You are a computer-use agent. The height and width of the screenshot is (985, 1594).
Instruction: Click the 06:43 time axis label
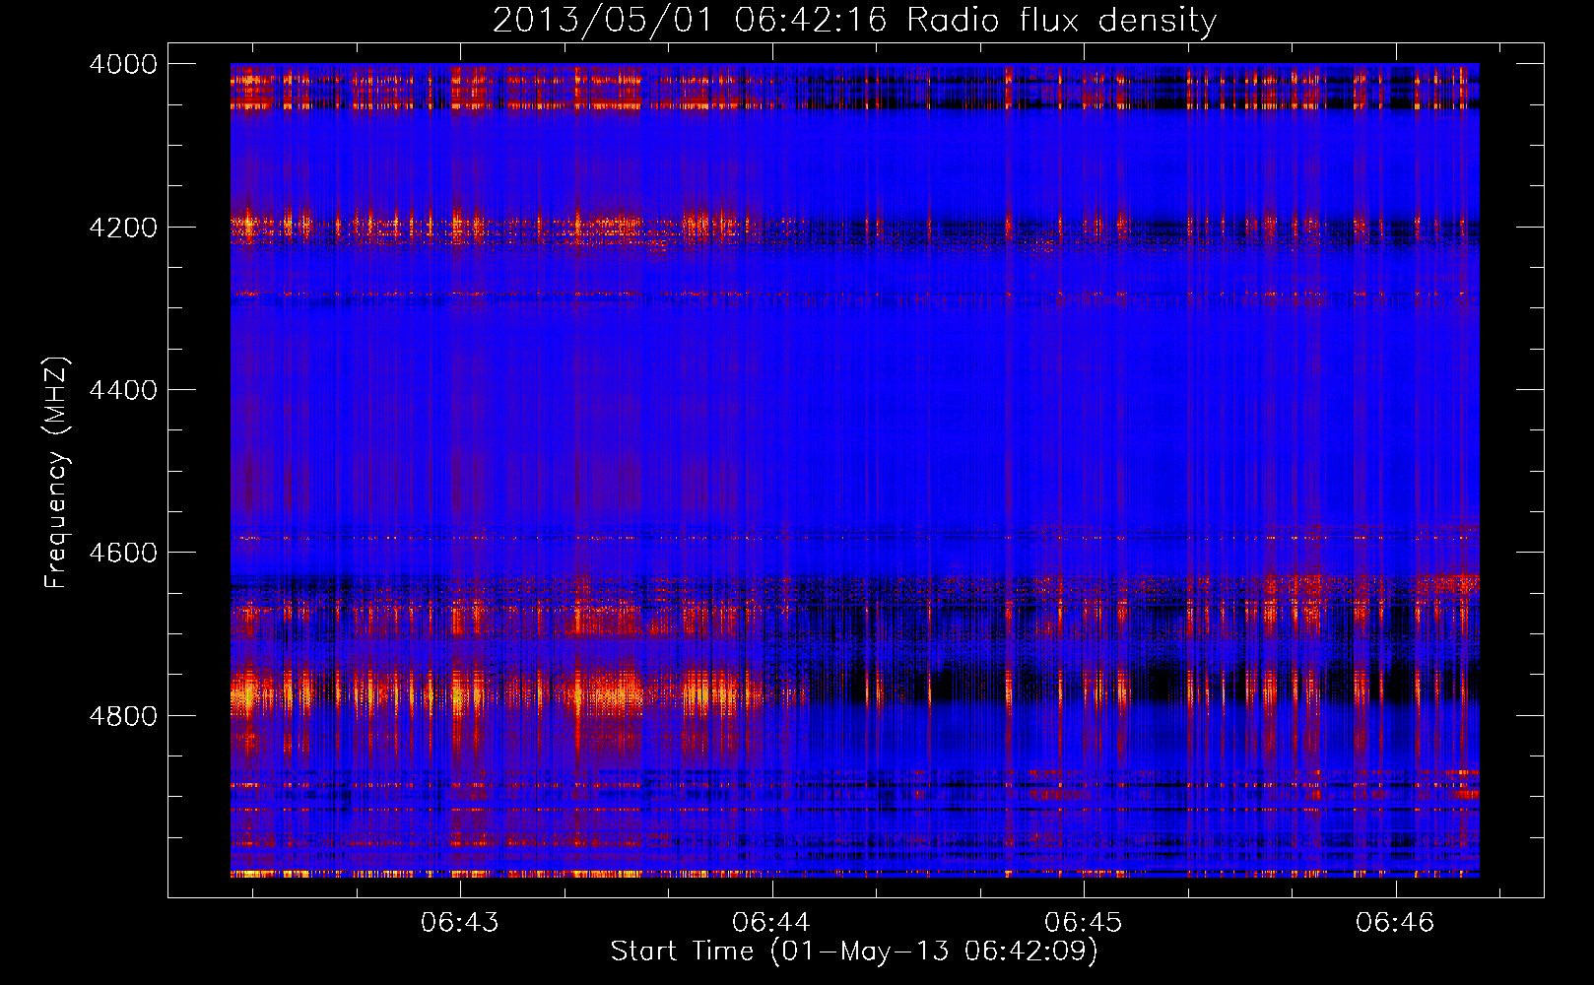(x=460, y=922)
